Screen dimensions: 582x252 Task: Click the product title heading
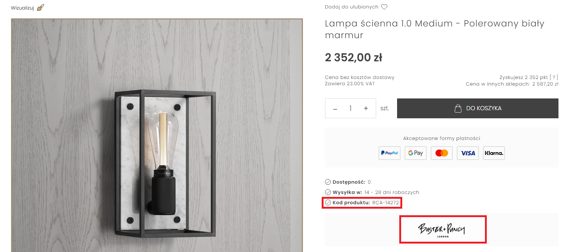pos(434,29)
